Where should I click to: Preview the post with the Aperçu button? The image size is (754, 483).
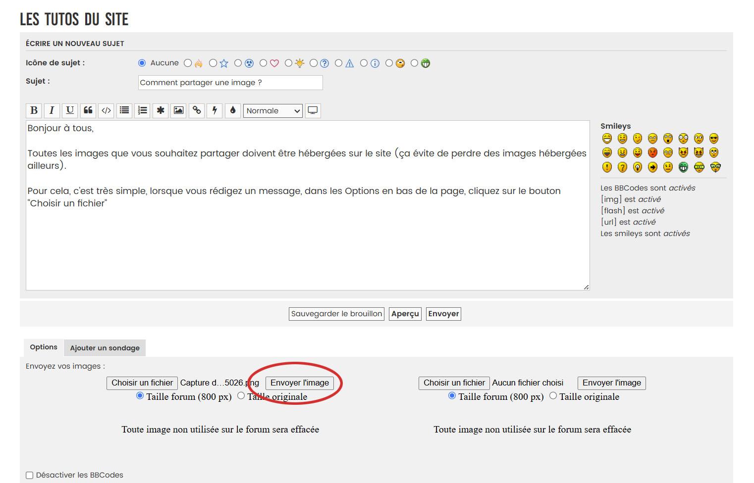(x=405, y=314)
